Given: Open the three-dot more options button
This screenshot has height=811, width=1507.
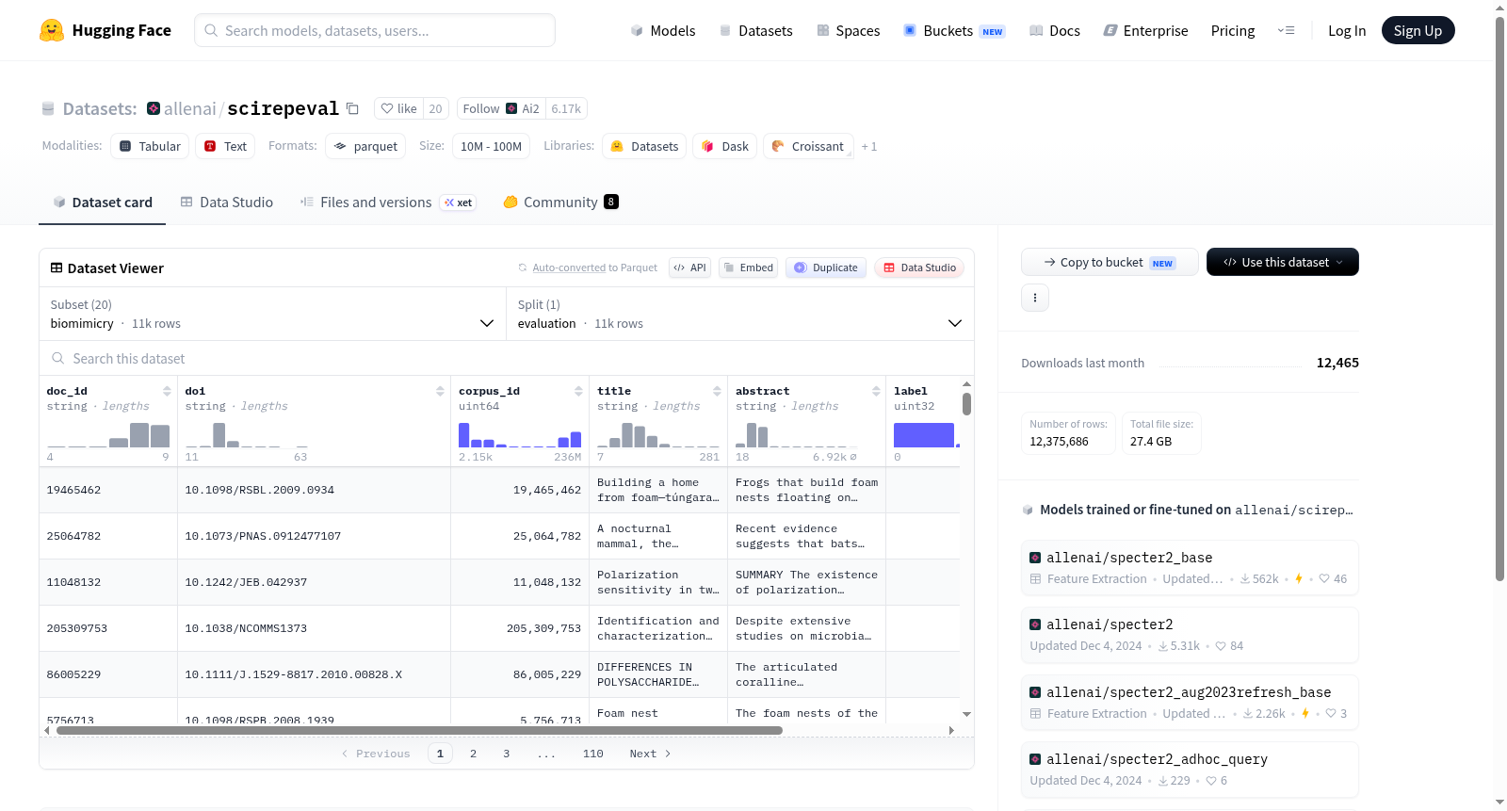Looking at the screenshot, I should pos(1035,298).
